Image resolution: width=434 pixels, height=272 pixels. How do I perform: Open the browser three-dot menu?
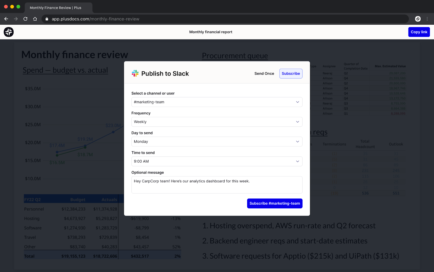(x=427, y=19)
